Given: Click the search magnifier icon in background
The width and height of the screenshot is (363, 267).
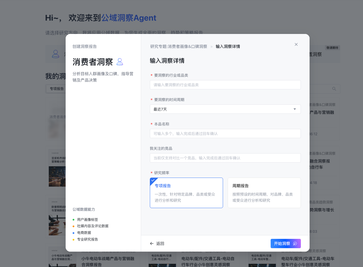Looking at the screenshot, I should pyautogui.click(x=334, y=89).
